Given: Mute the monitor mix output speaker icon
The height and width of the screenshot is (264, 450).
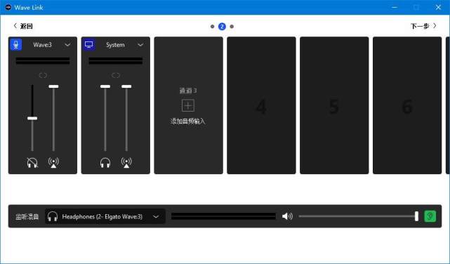Looking at the screenshot, I should point(287,216).
